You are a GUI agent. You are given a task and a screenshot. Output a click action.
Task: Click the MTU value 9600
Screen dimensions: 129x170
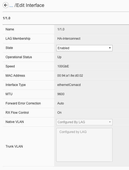pos(61,94)
